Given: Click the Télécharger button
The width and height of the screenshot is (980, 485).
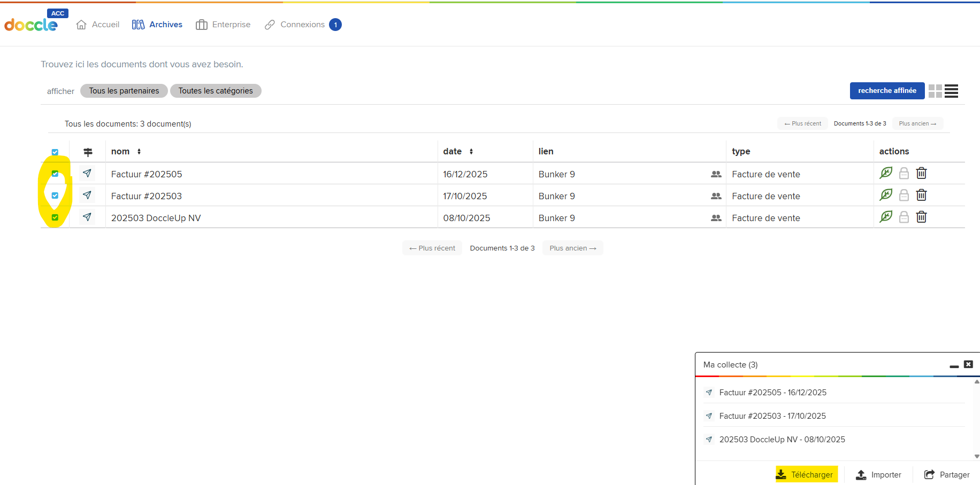Looking at the screenshot, I should pos(807,474).
